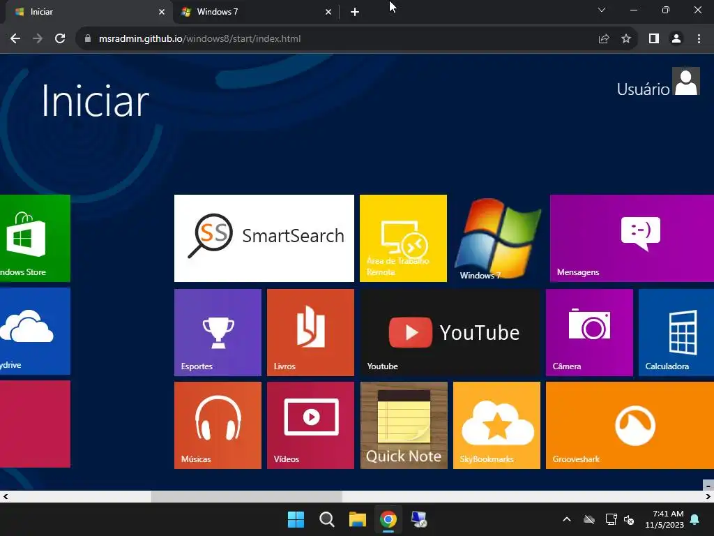View site information lock icon
This screenshot has width=714, height=536.
click(88, 39)
